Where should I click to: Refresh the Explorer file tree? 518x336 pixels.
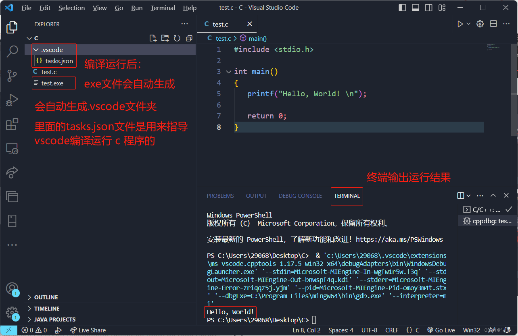(177, 38)
